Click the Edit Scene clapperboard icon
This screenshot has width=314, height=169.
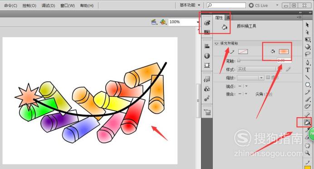pos(154,22)
